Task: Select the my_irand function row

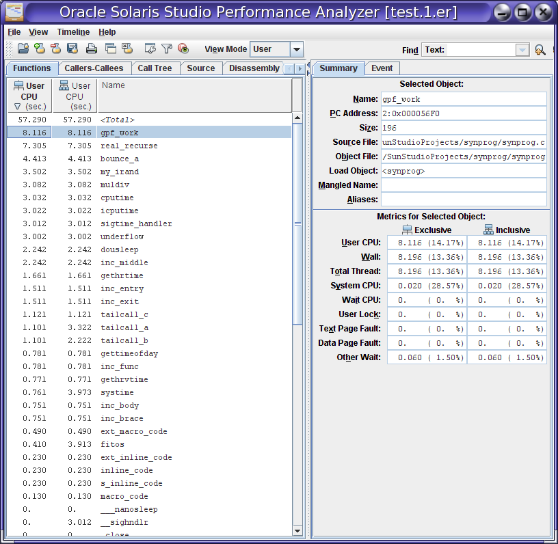Action: (149, 172)
